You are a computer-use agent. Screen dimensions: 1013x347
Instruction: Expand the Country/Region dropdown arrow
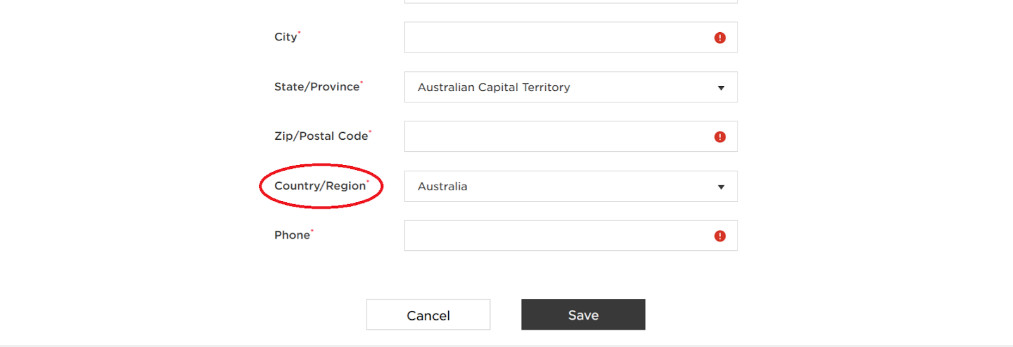(721, 187)
